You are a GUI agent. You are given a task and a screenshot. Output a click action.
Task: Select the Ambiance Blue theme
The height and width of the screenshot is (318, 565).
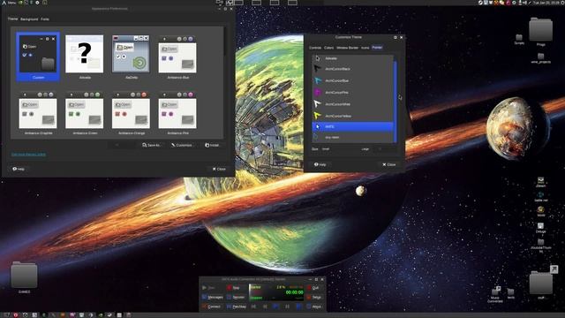point(177,57)
